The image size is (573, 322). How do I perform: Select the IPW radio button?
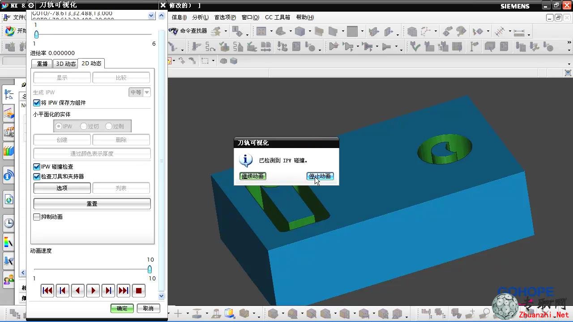59,127
